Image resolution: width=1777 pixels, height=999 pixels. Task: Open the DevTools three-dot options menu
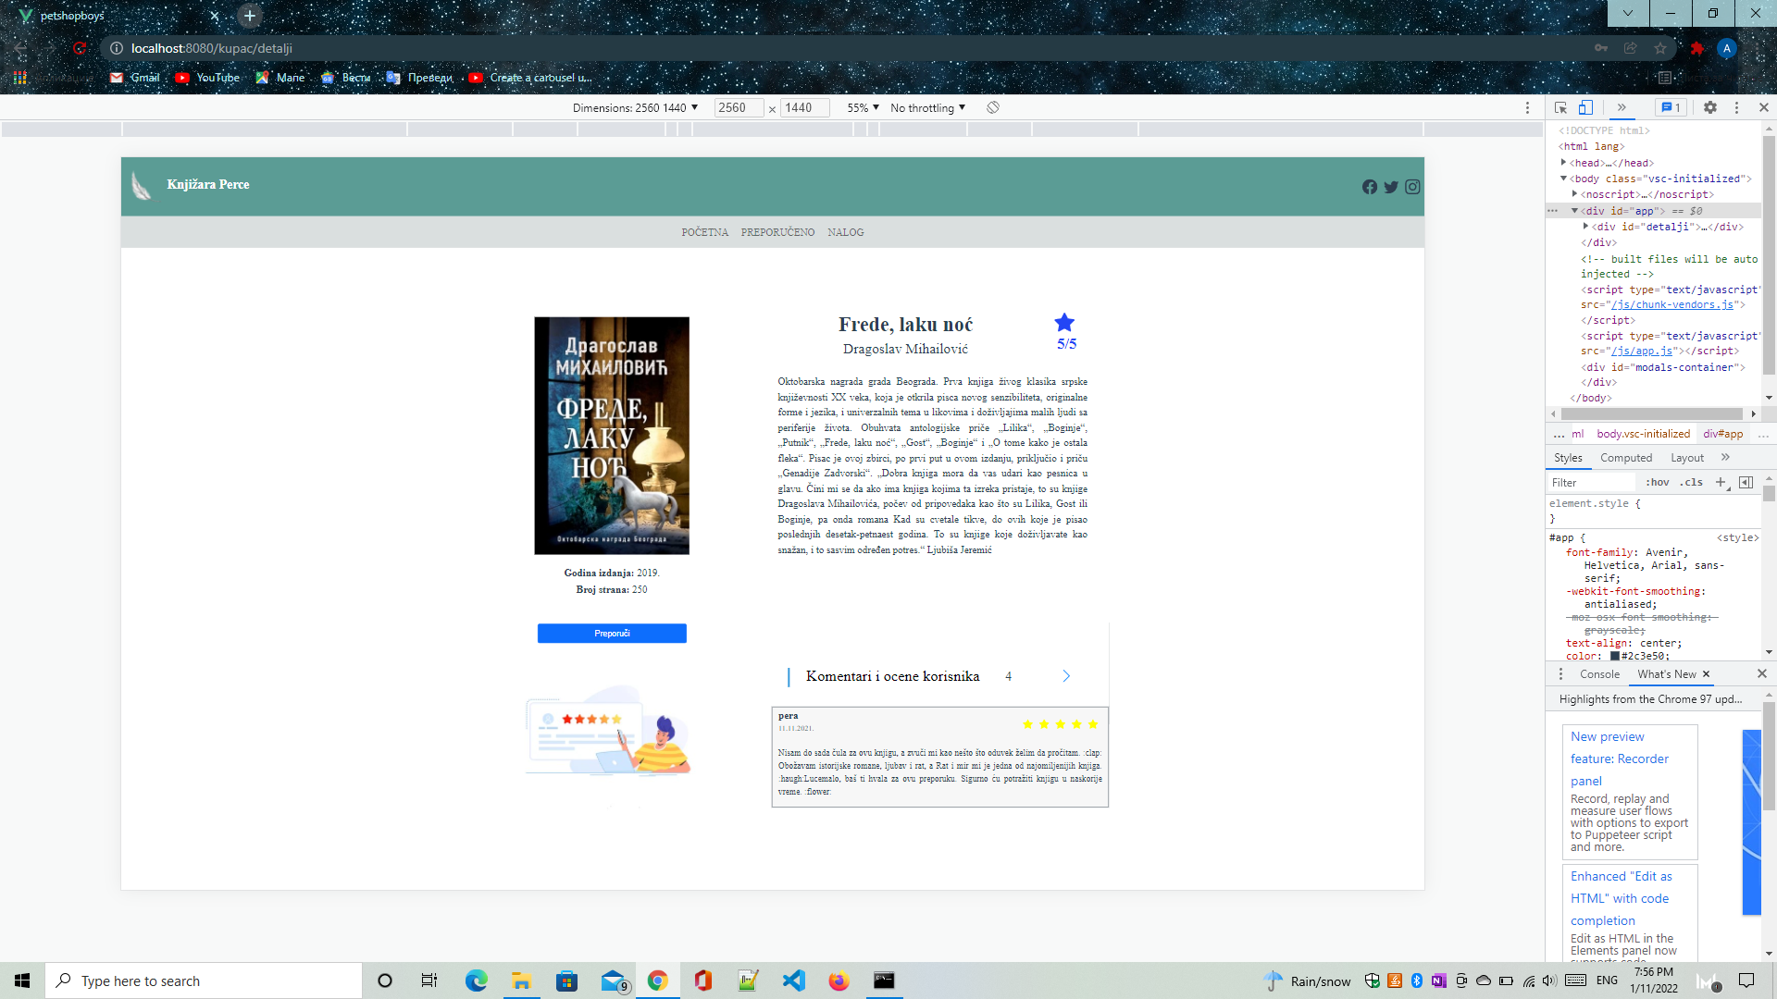1737,107
